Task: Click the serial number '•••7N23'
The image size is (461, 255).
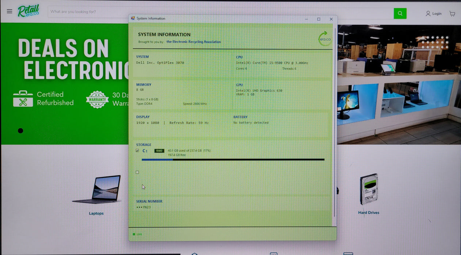Action: pos(143,207)
